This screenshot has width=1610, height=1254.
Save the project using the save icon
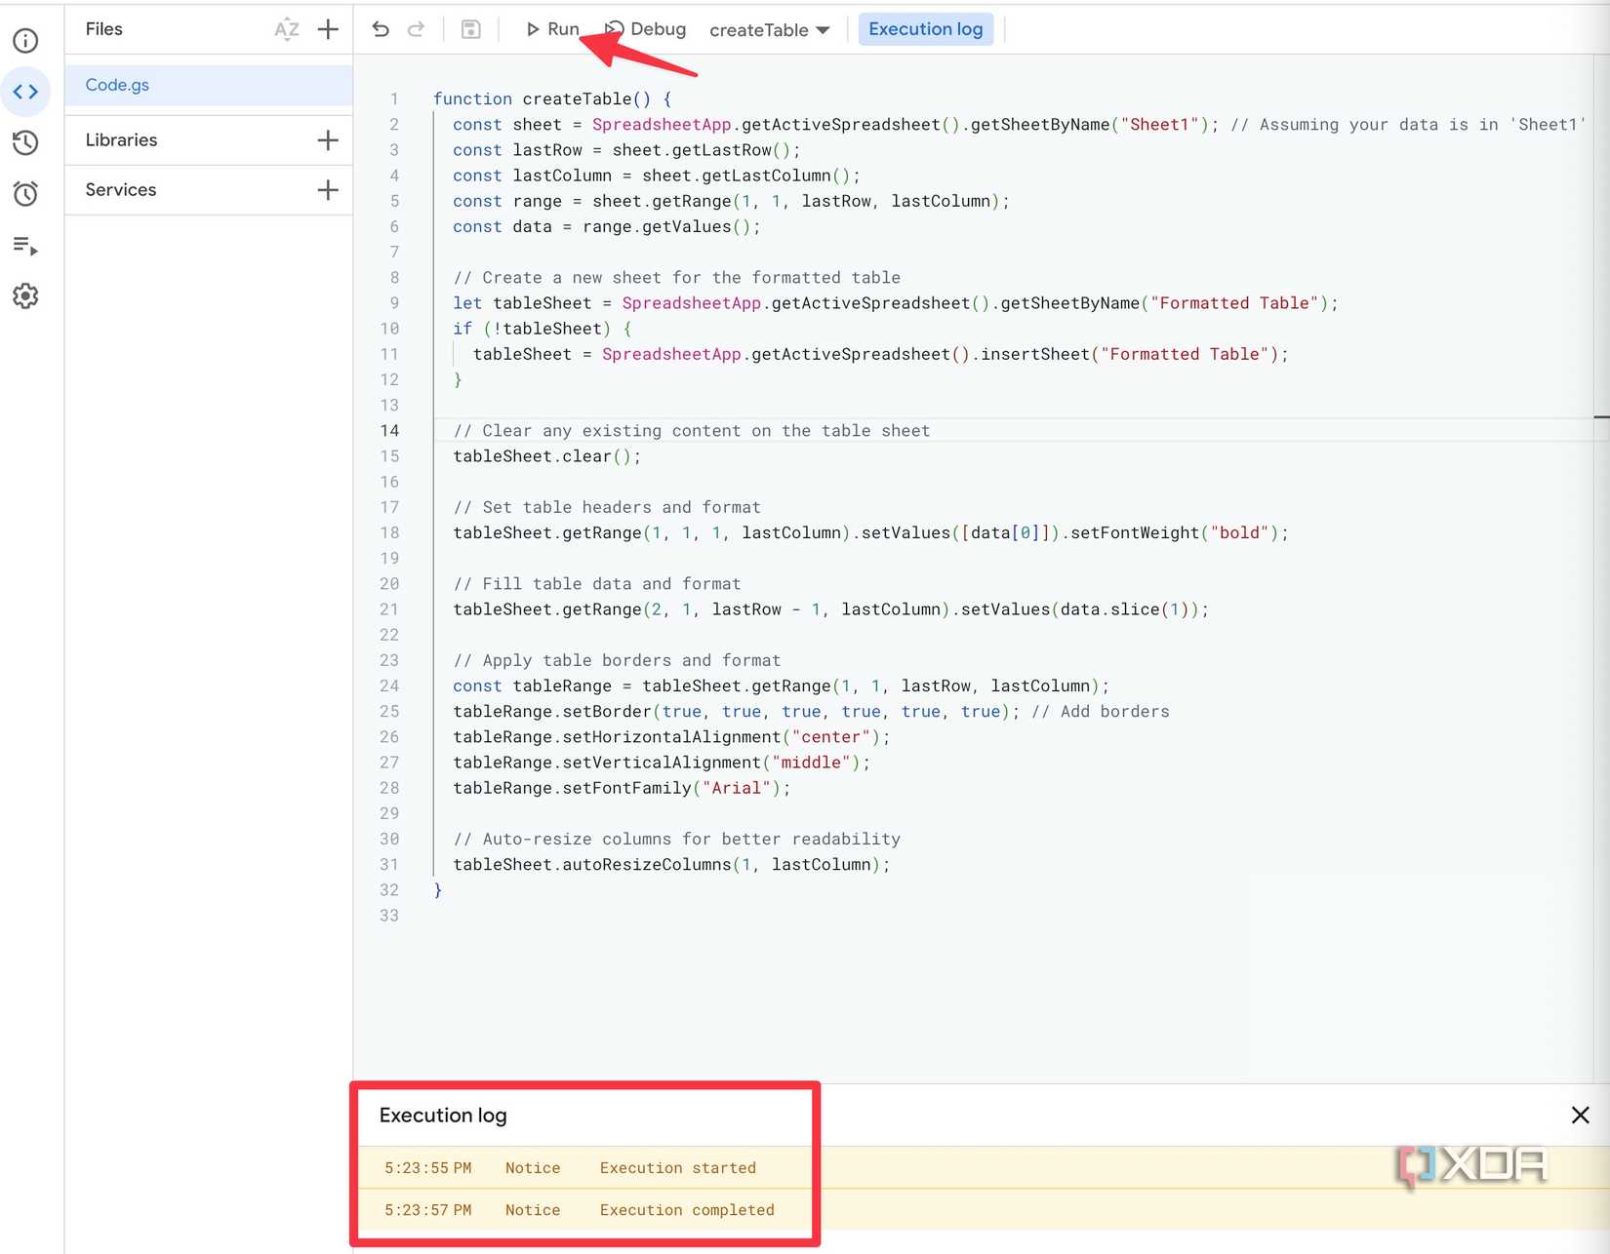(470, 29)
